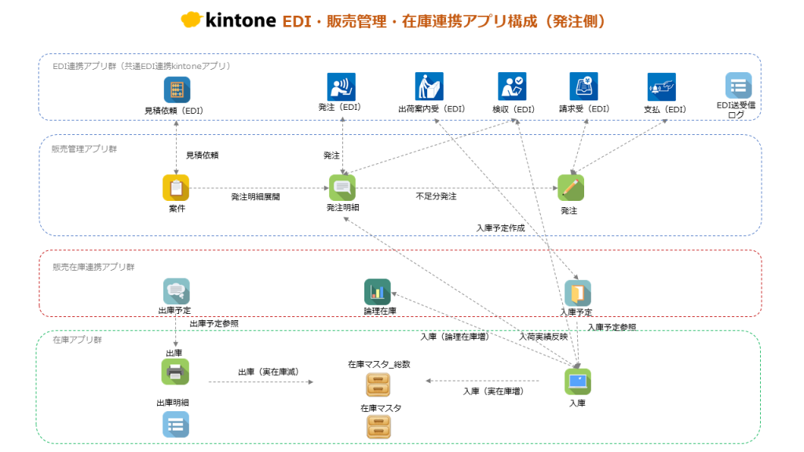The image size is (804, 452).
Task: Click the 販売管理アプリ群 group heading
Action: pos(84,148)
